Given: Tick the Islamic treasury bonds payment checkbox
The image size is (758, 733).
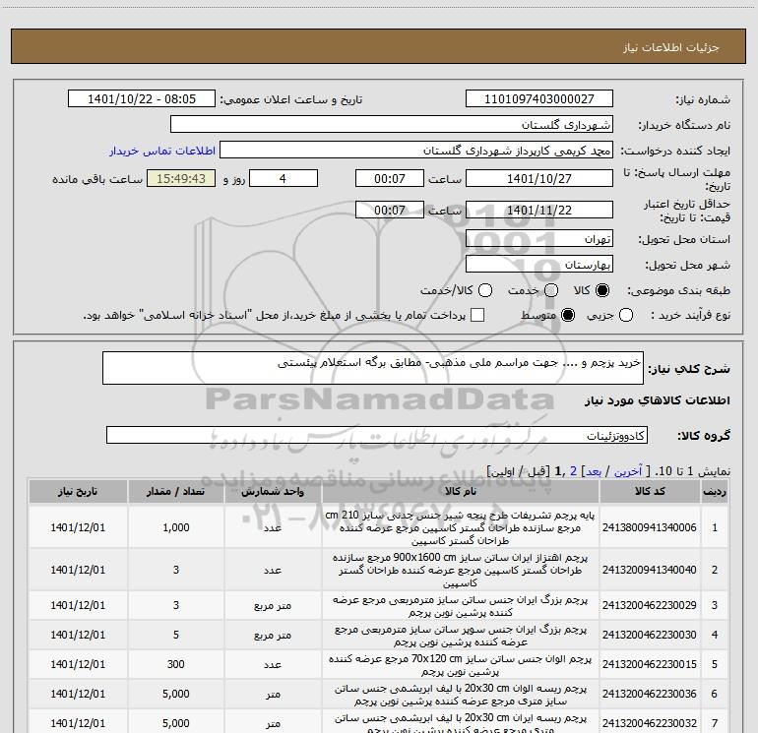Looking at the screenshot, I should coord(477,315).
